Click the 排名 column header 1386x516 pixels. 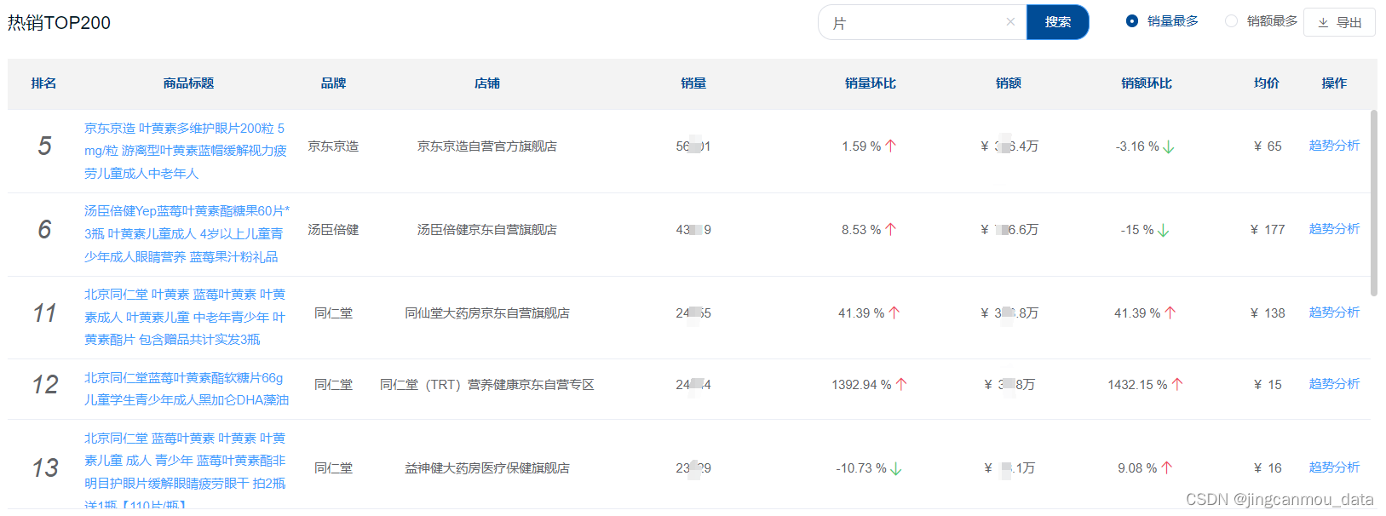click(43, 83)
